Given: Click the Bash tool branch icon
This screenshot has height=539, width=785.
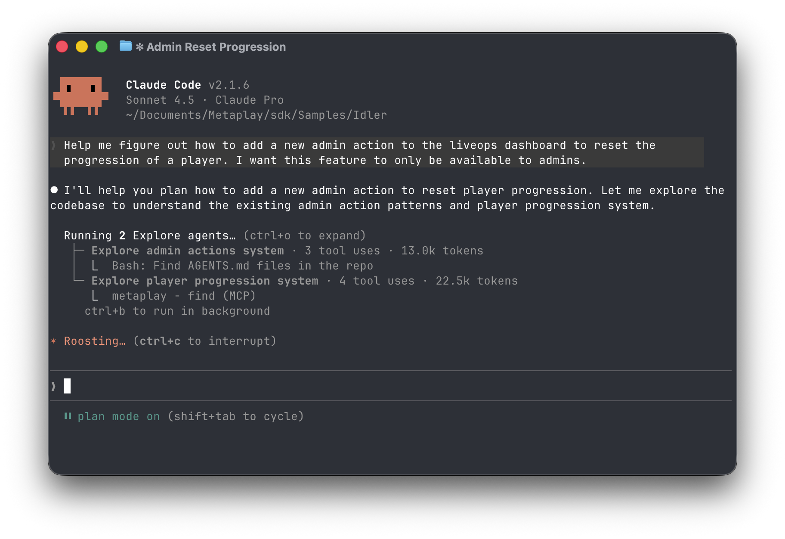Looking at the screenshot, I should [95, 266].
